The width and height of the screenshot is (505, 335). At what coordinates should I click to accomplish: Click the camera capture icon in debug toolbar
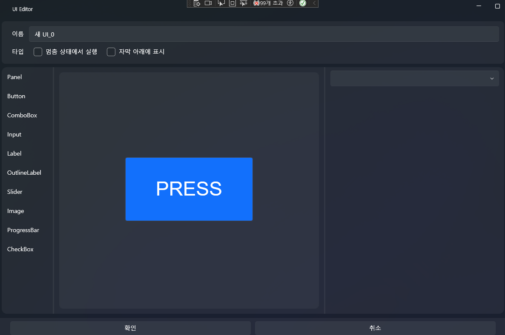(208, 3)
